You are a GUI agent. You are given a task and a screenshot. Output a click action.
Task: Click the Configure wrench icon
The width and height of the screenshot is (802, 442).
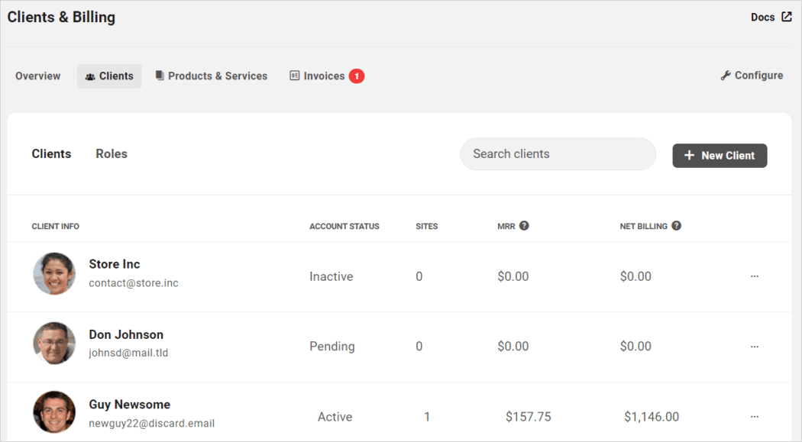[x=726, y=76]
